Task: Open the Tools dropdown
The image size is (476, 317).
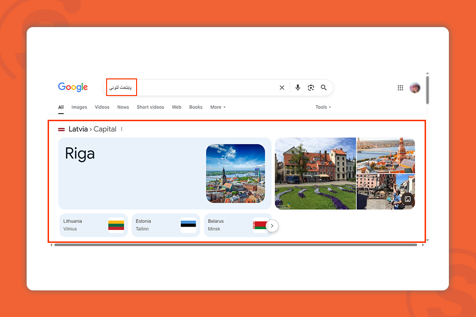Action: tap(323, 107)
